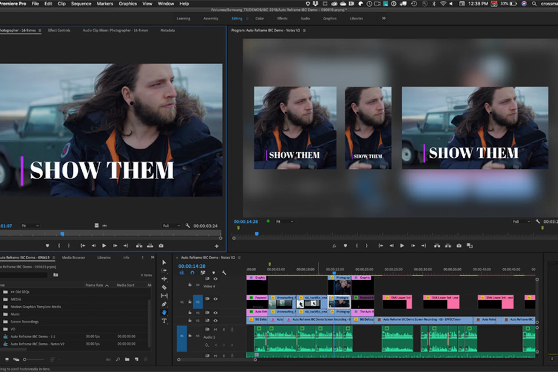The image size is (558, 372).
Task: Click Export Frame camera in Program monitor
Action: tap(459, 246)
